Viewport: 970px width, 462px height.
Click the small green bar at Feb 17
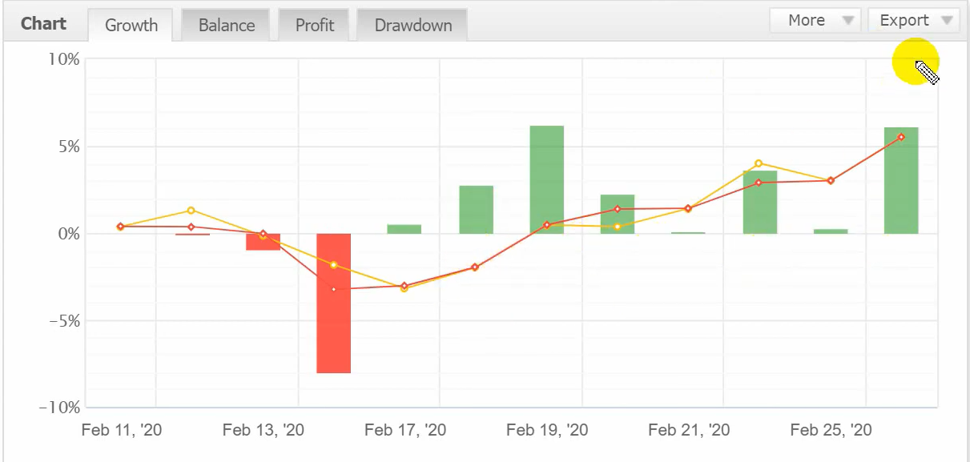405,229
